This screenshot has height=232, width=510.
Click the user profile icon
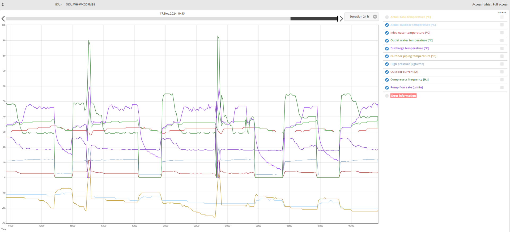(3, 5)
